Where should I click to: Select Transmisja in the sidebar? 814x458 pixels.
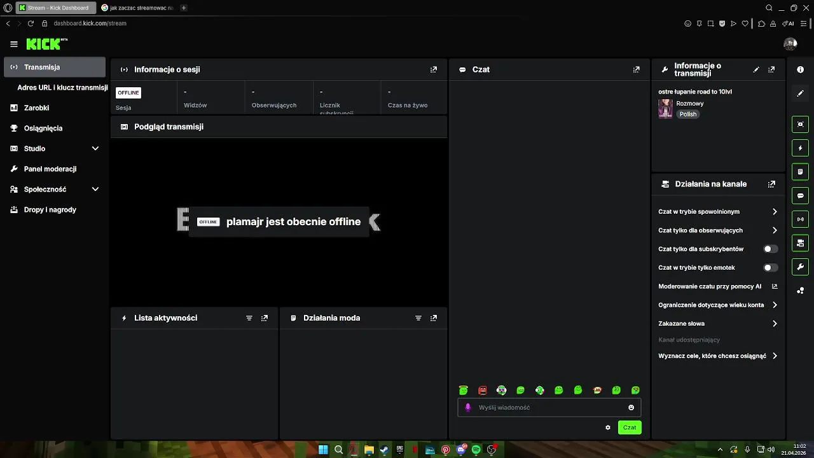[55, 67]
